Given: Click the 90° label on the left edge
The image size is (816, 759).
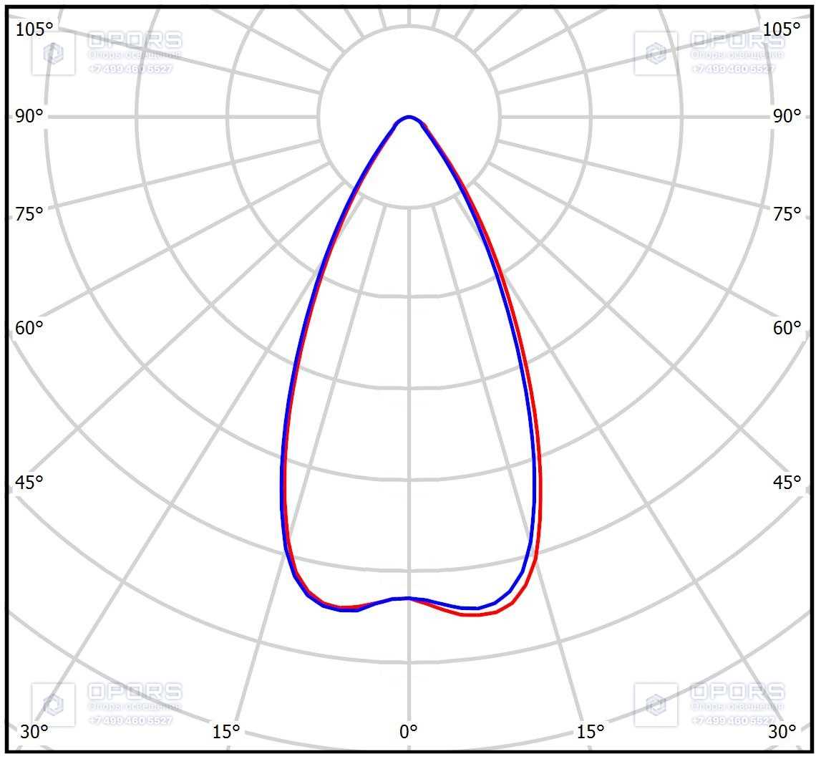Looking at the screenshot, I should coord(29,116).
